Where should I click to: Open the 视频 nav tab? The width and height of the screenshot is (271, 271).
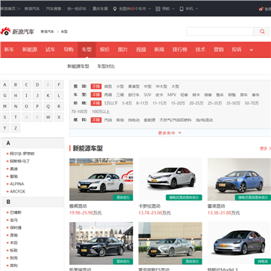[x=141, y=50]
